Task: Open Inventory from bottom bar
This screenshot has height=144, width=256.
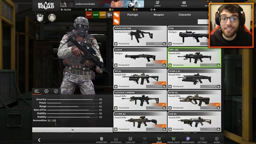Action: tap(101, 140)
